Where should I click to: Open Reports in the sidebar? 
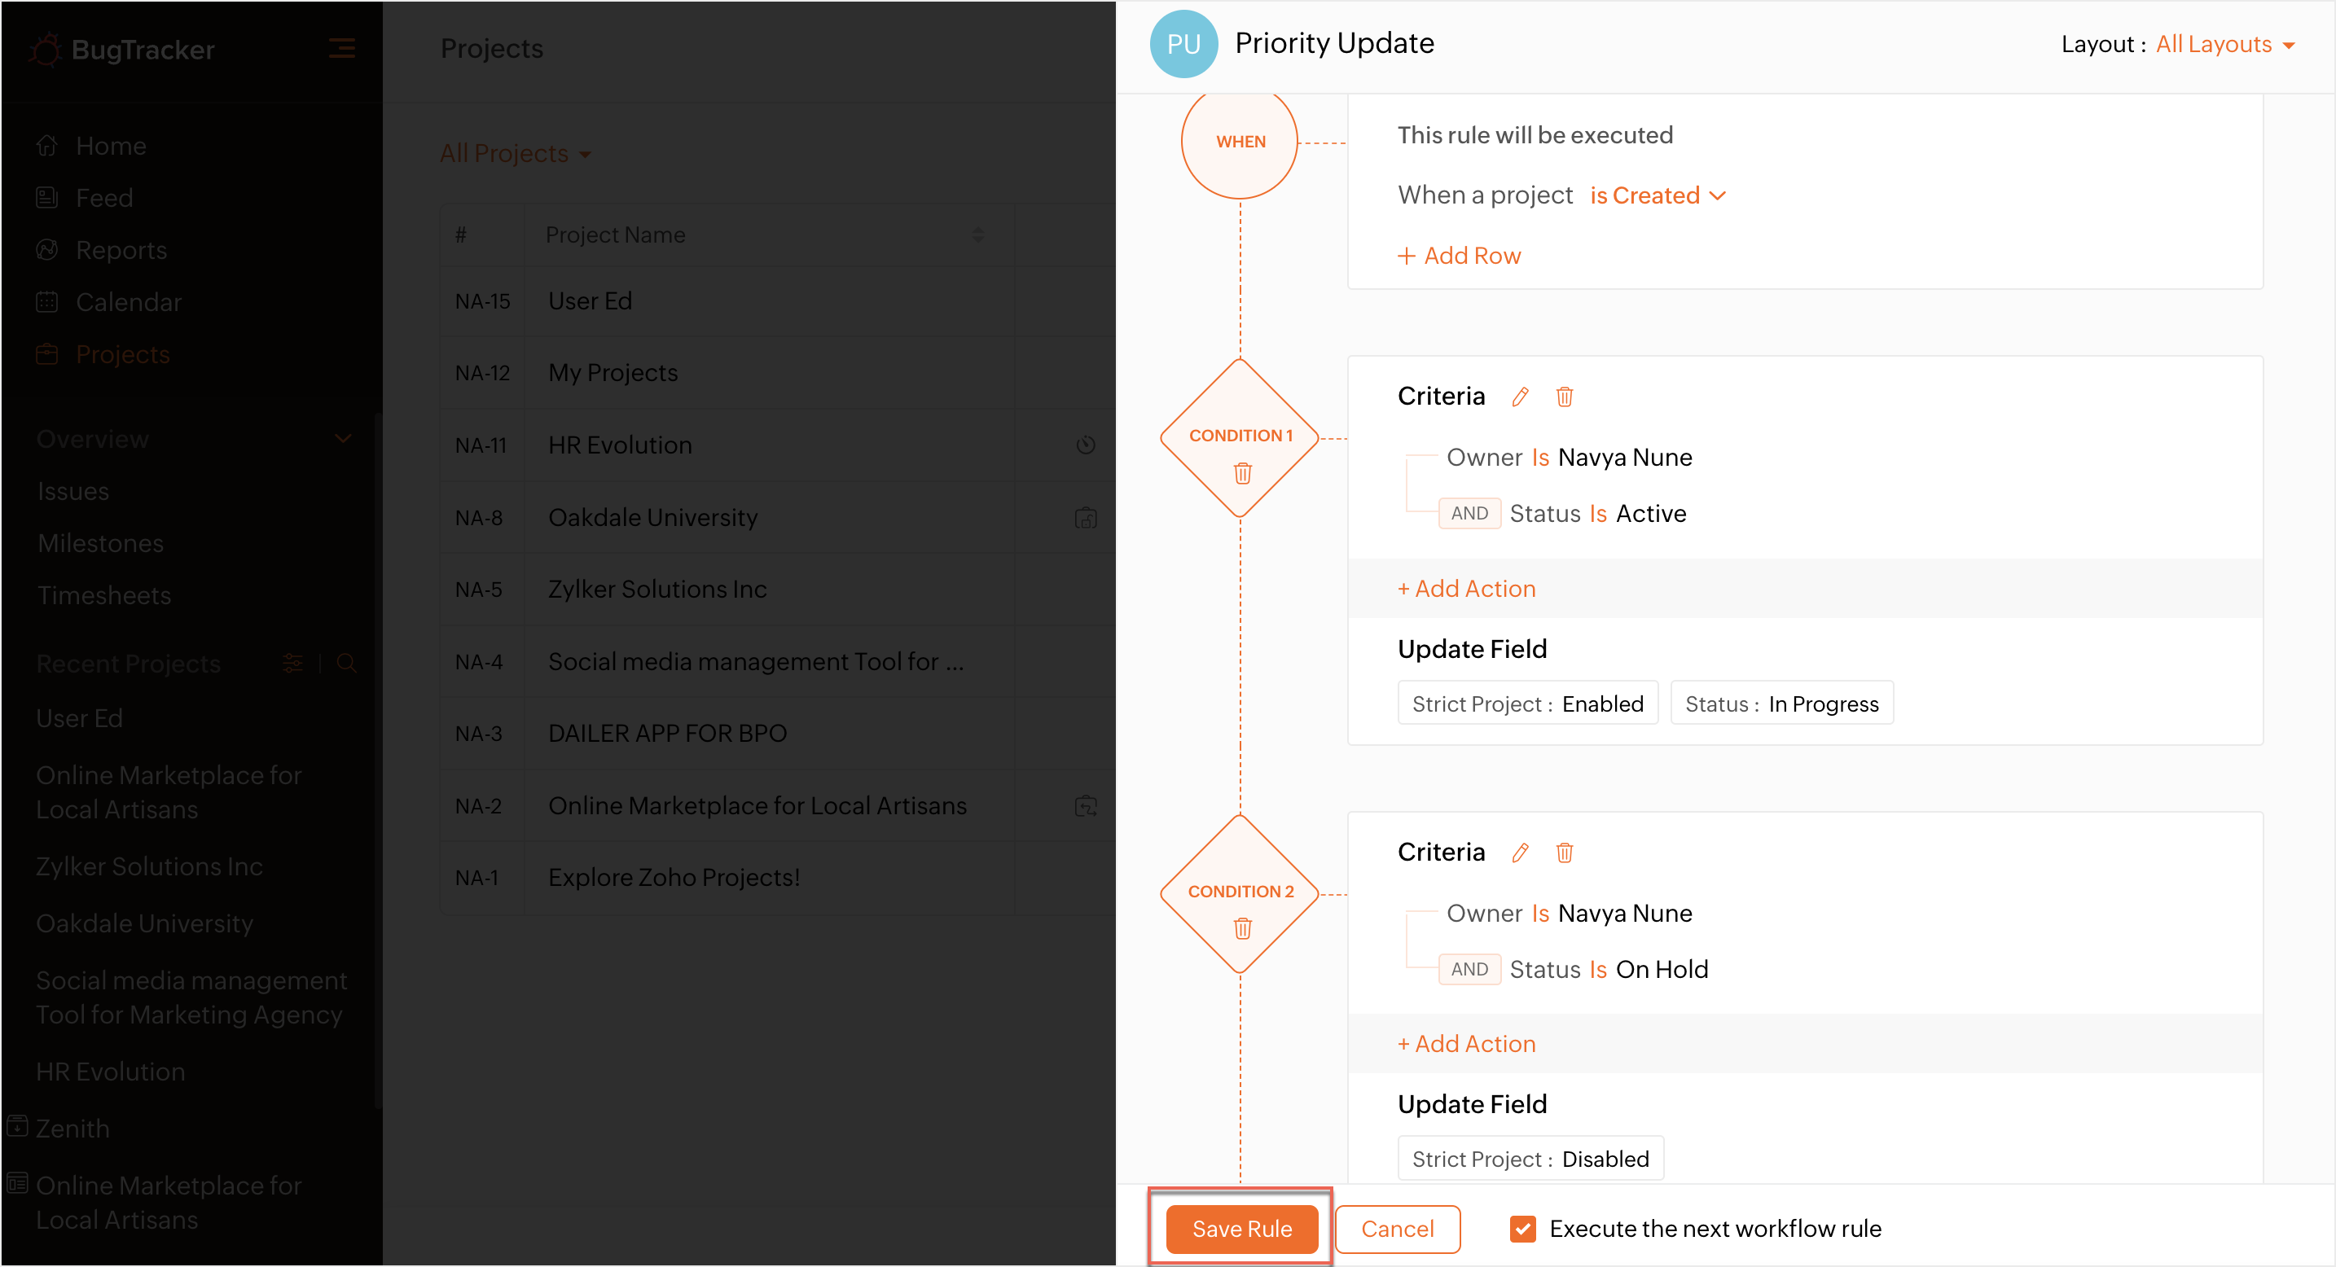coord(121,250)
